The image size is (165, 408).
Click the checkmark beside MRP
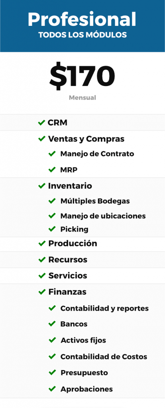tap(52, 170)
